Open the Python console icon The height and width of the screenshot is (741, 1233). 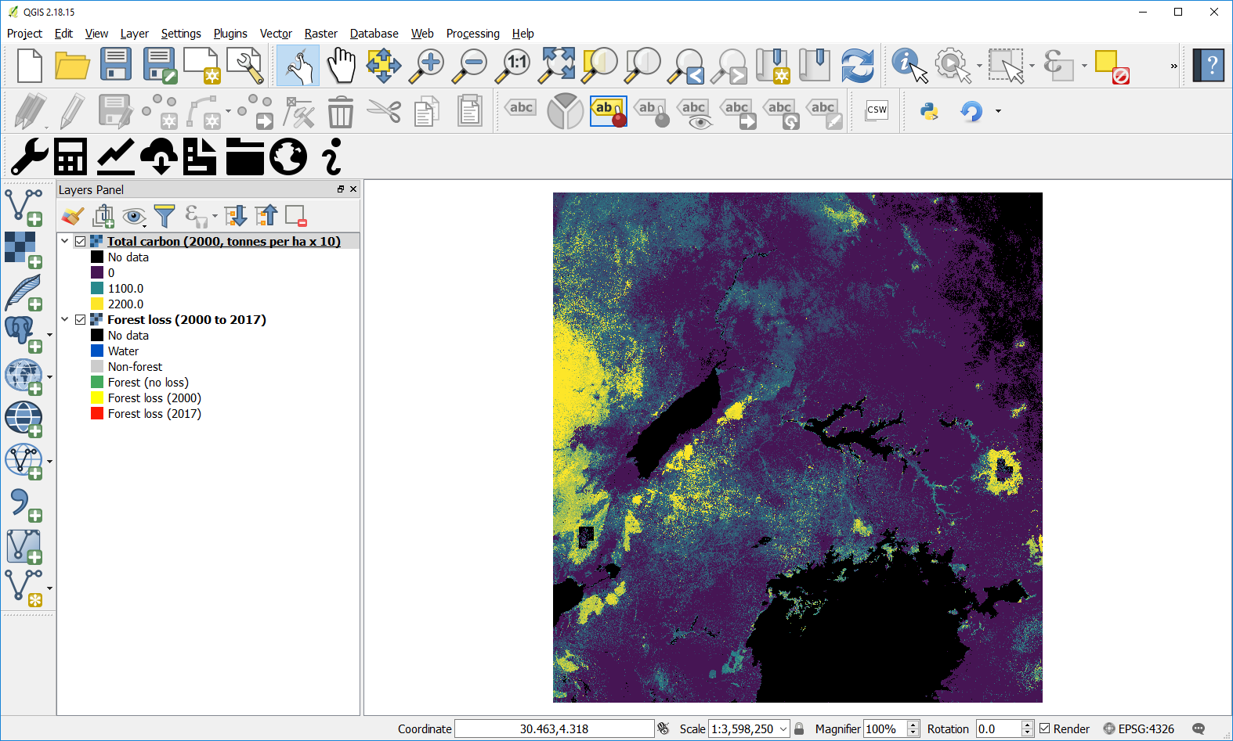[x=929, y=111]
